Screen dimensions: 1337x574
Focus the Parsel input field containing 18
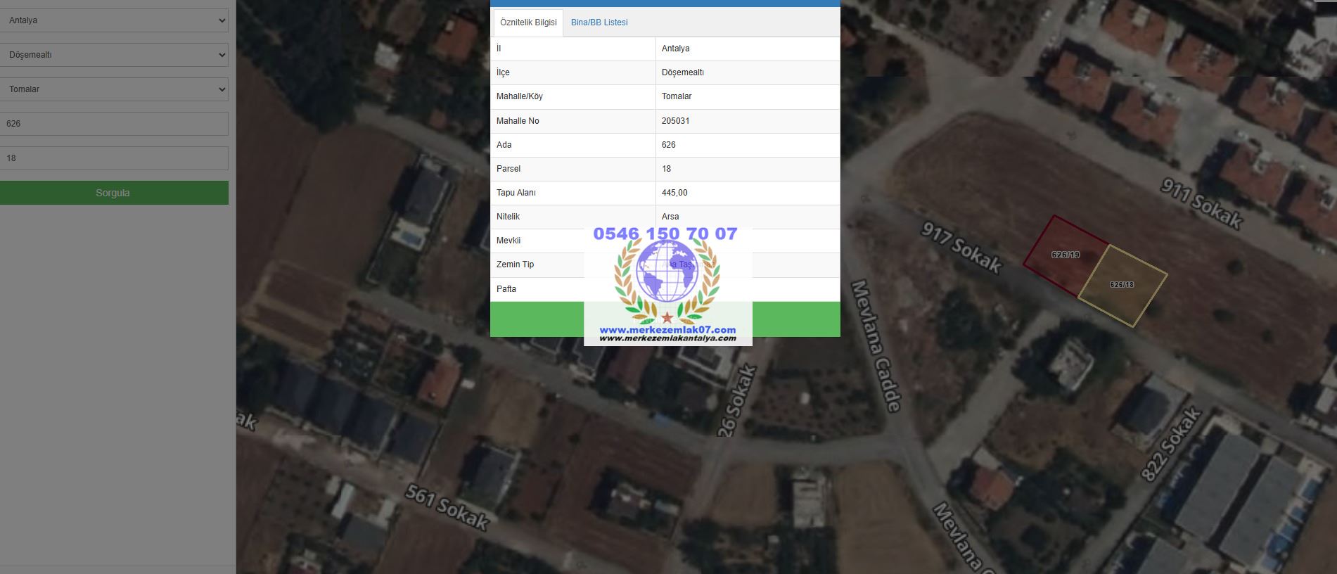tap(114, 158)
